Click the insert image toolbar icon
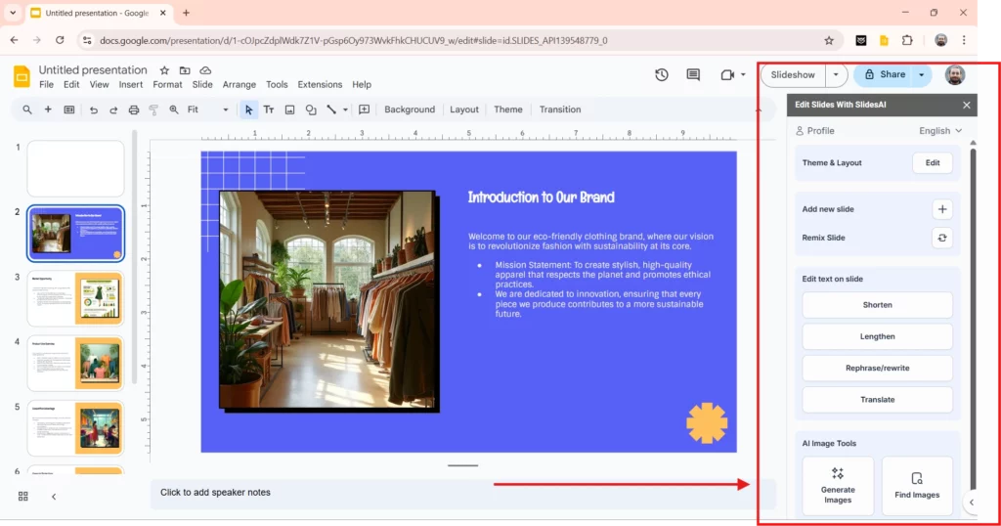The width and height of the screenshot is (1001, 526). tap(289, 110)
